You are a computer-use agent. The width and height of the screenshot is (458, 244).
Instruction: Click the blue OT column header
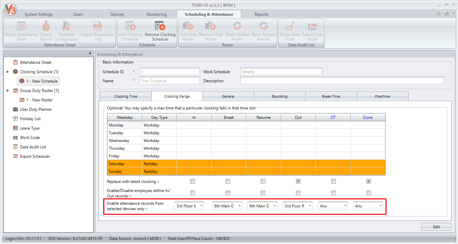click(333, 117)
